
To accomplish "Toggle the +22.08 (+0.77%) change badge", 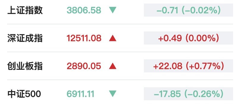I will click(x=188, y=66).
